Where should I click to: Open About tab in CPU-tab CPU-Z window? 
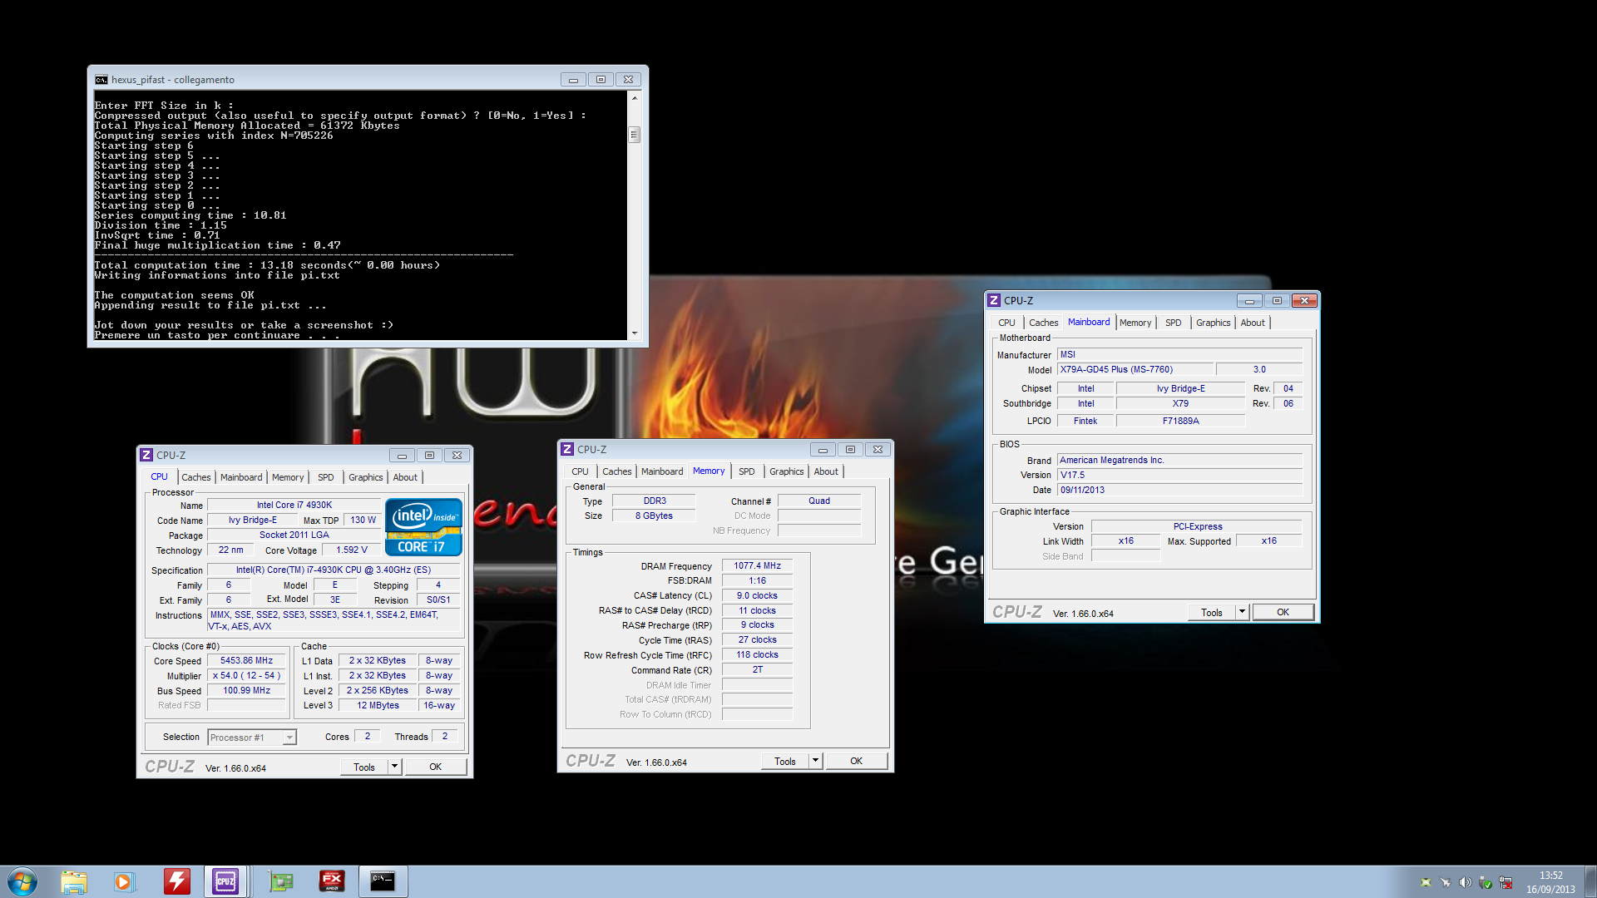coord(406,477)
